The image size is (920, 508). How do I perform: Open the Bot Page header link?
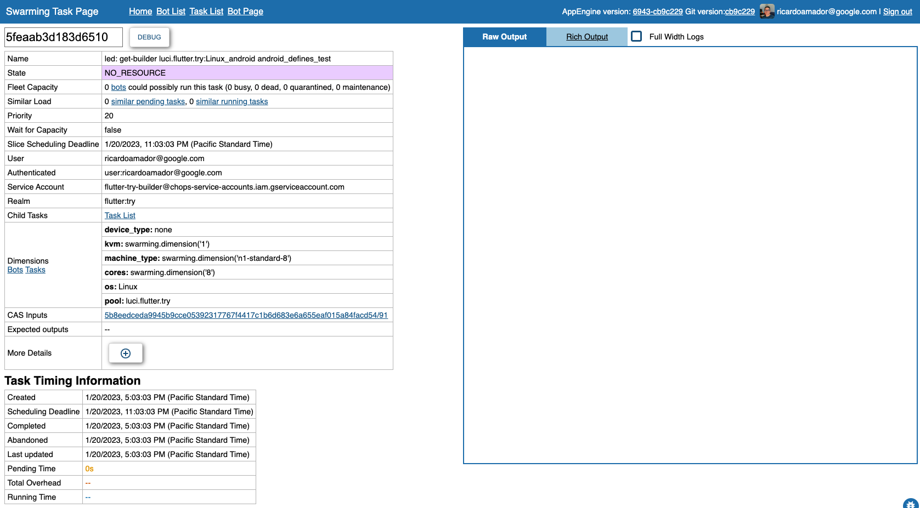pos(245,12)
